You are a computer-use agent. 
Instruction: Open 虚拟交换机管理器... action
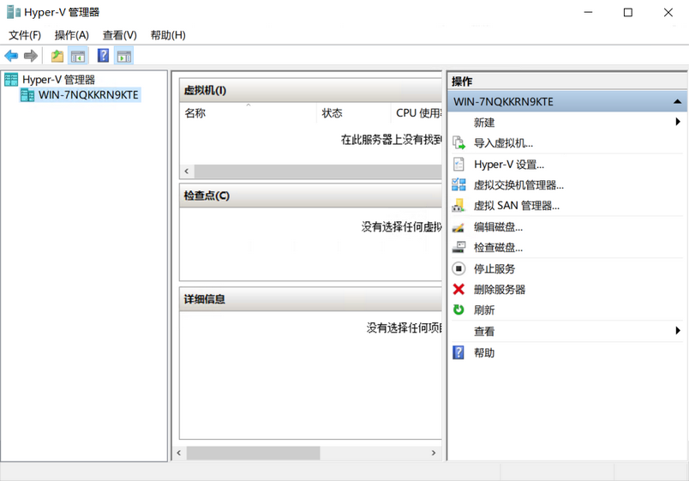[x=518, y=185]
